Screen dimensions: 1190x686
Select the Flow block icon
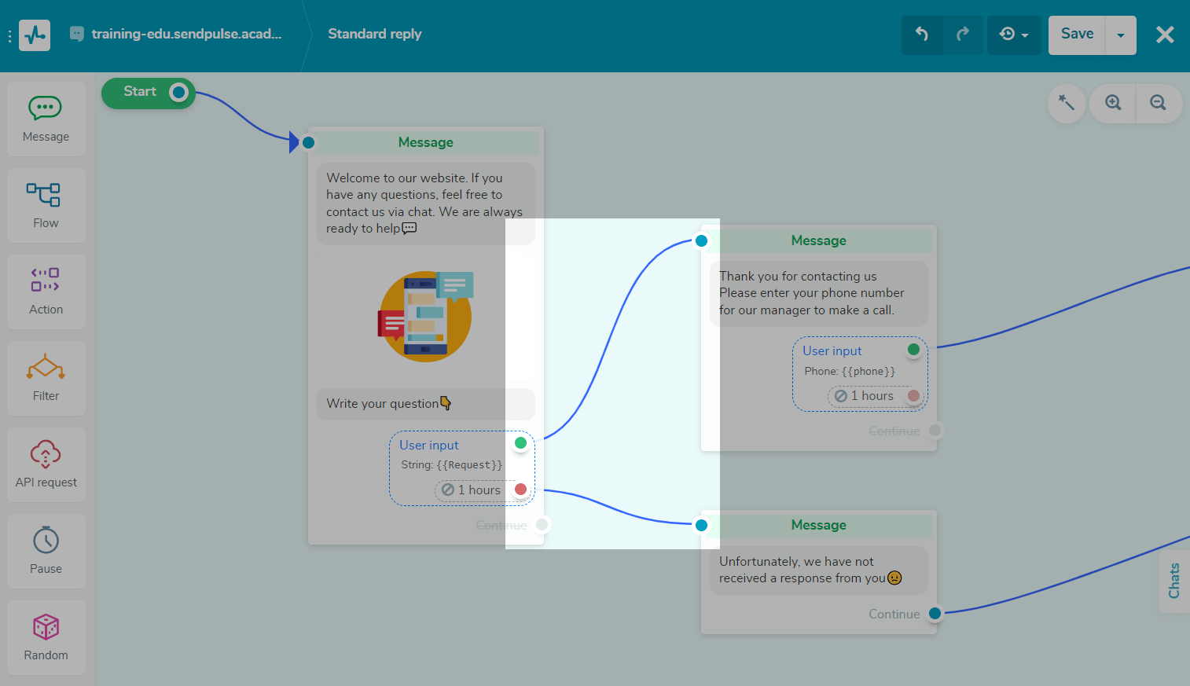[x=45, y=205]
